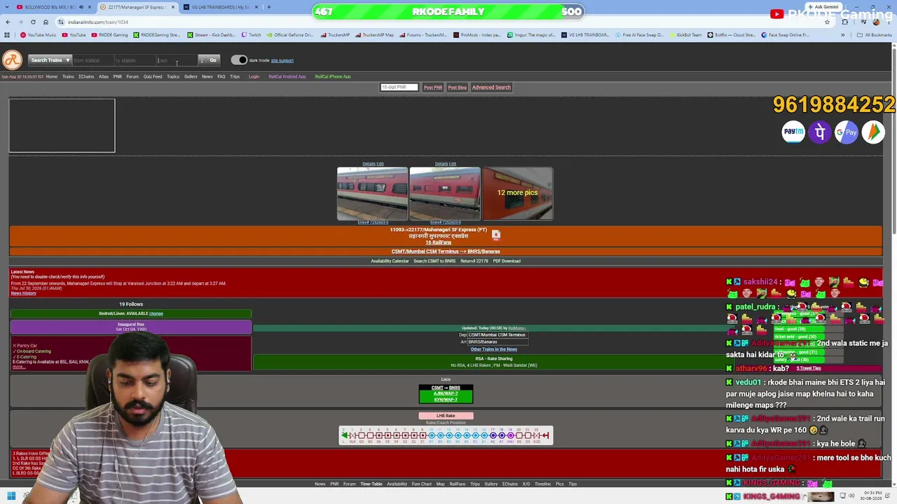The width and height of the screenshot is (897, 504).
Task: Open RailCal iPhone App link
Action: (x=333, y=76)
